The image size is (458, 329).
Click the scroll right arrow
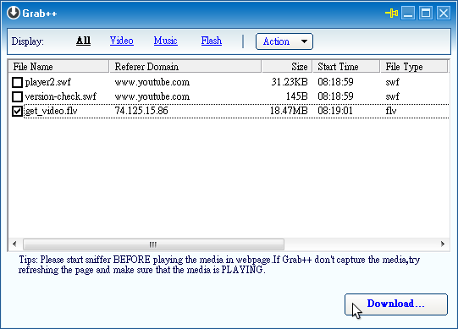[443, 244]
